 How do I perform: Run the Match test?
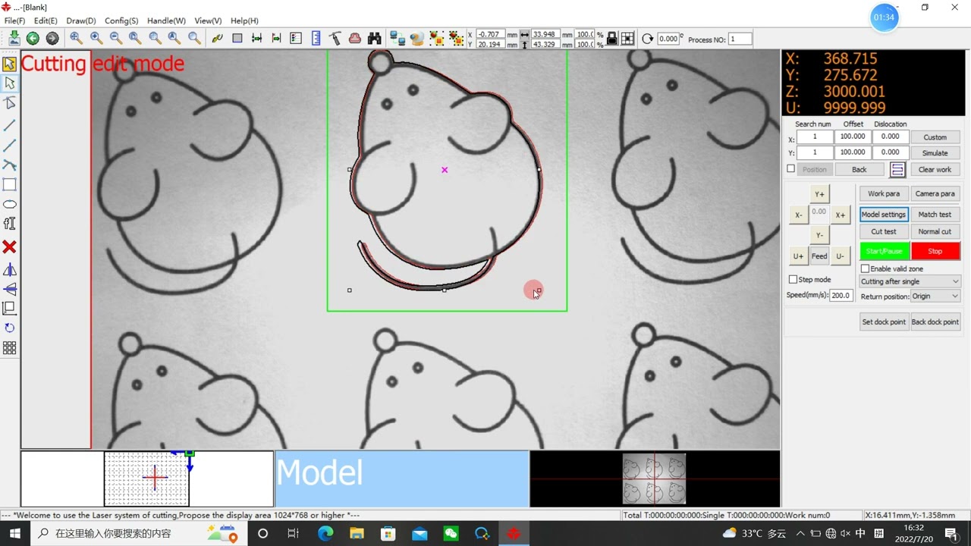point(935,215)
